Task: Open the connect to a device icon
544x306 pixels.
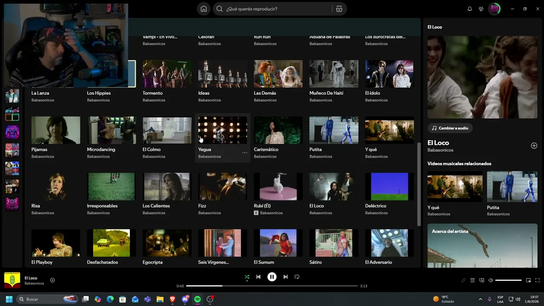Action: (x=482, y=280)
